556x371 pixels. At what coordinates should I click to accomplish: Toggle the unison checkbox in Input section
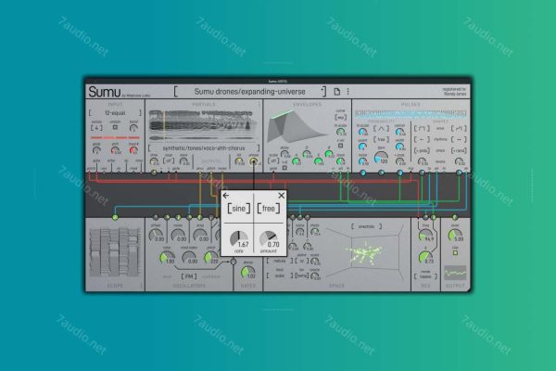115,127
